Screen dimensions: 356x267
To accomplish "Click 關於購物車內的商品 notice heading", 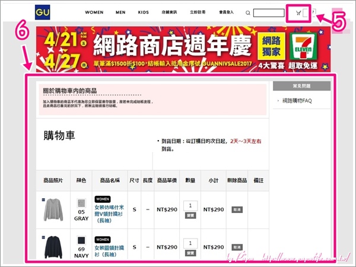I will pyautogui.click(x=70, y=91).
